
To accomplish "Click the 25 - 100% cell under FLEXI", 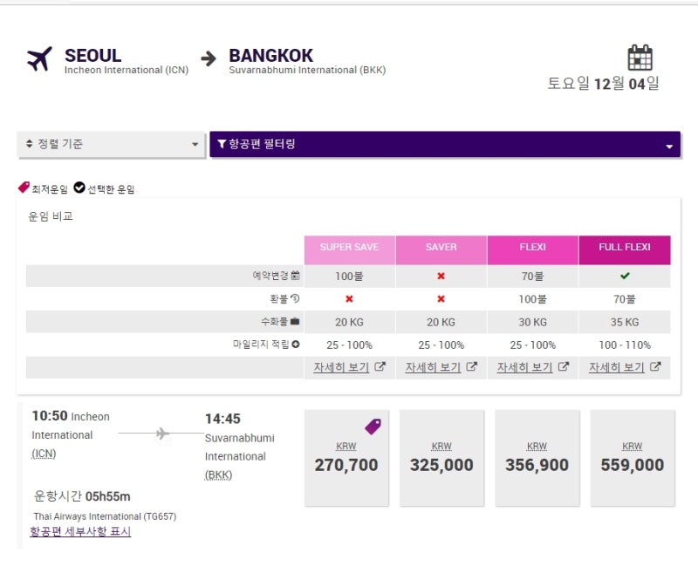I will click(x=533, y=345).
